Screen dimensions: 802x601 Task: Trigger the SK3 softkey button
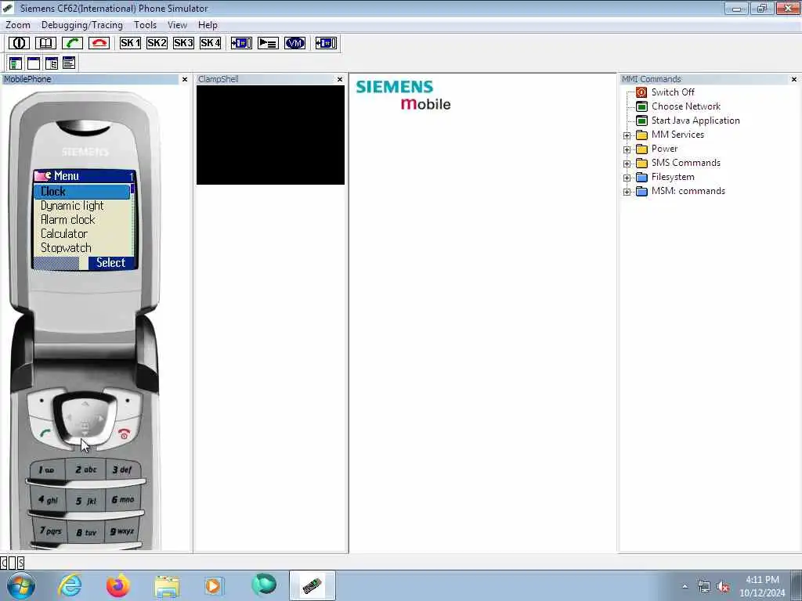[183, 43]
